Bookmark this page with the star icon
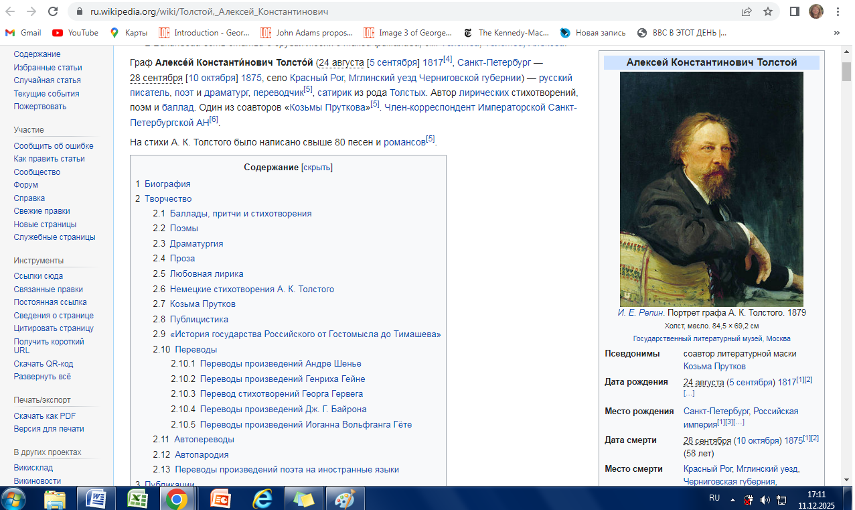This screenshot has width=855, height=510. pos(767,11)
